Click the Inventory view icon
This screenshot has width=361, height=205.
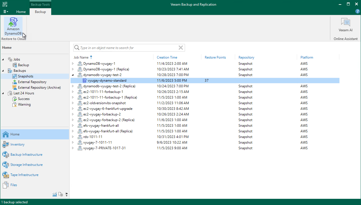[x=6, y=144]
